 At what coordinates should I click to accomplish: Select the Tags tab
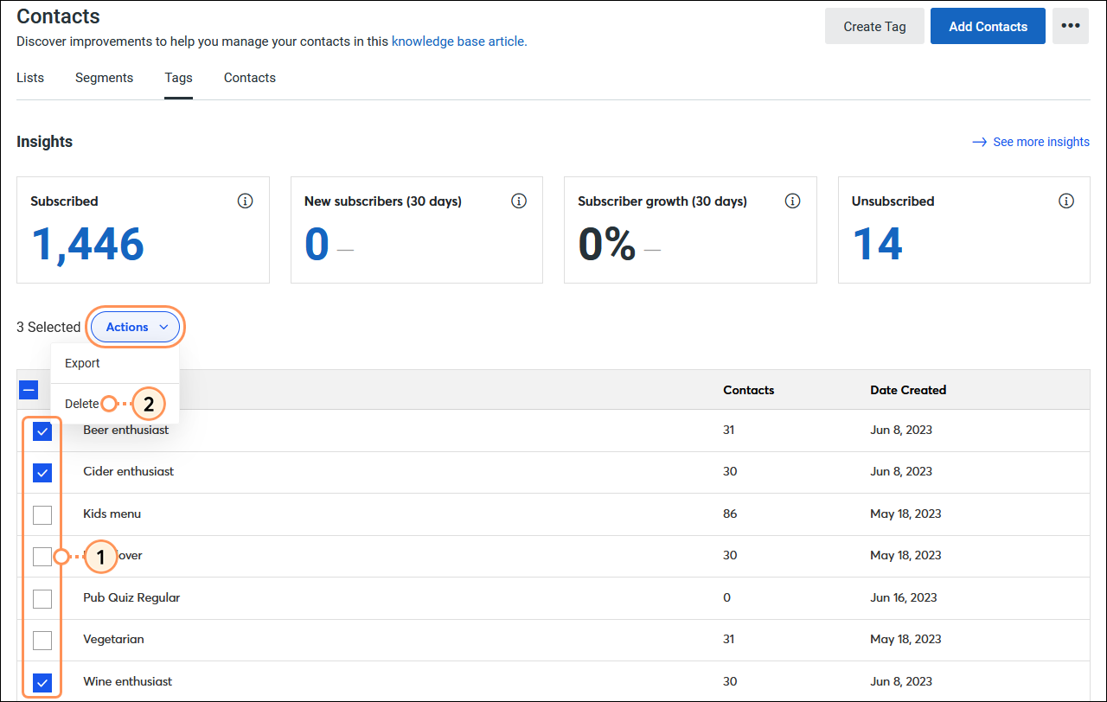click(179, 78)
